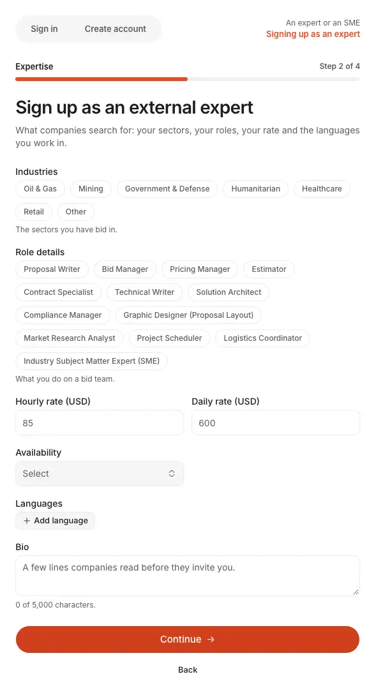Switch to the Create account tab

116,29
